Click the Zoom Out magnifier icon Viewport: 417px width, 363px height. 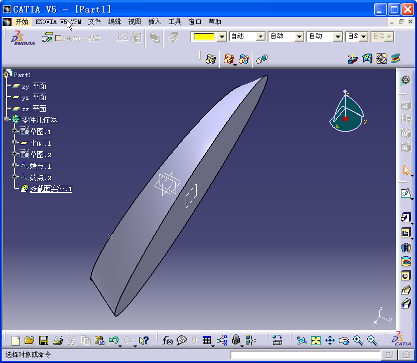[372, 340]
